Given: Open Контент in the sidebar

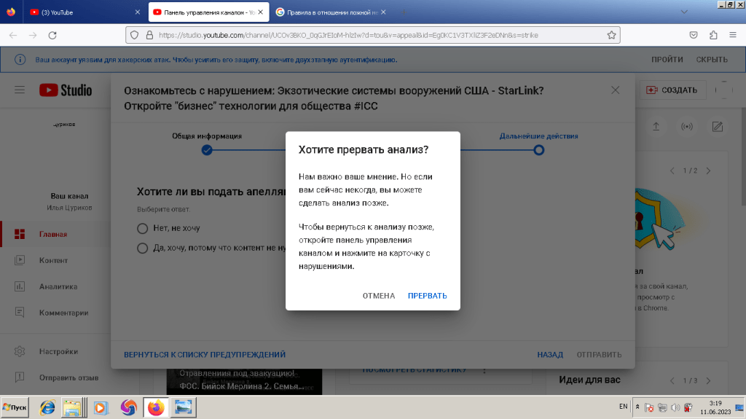Looking at the screenshot, I should 54,260.
